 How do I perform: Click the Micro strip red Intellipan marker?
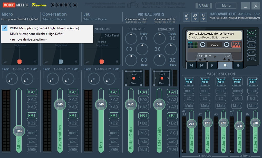pyautogui.click(x=20, y=62)
